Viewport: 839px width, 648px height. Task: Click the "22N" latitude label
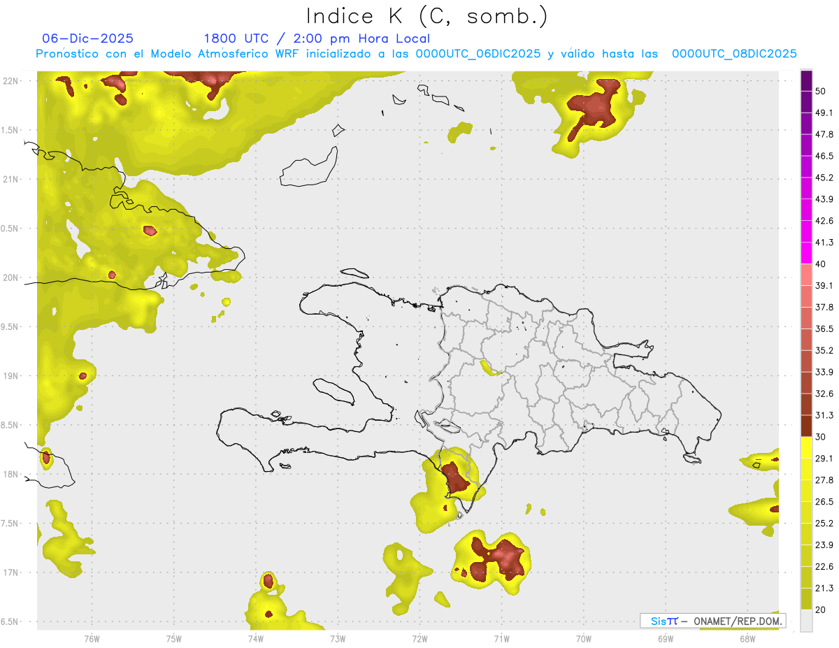pyautogui.click(x=10, y=81)
